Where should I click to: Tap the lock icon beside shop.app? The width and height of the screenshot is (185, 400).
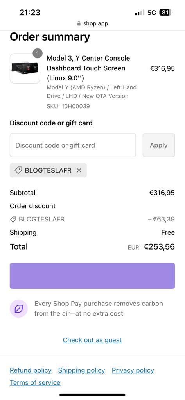79,23
